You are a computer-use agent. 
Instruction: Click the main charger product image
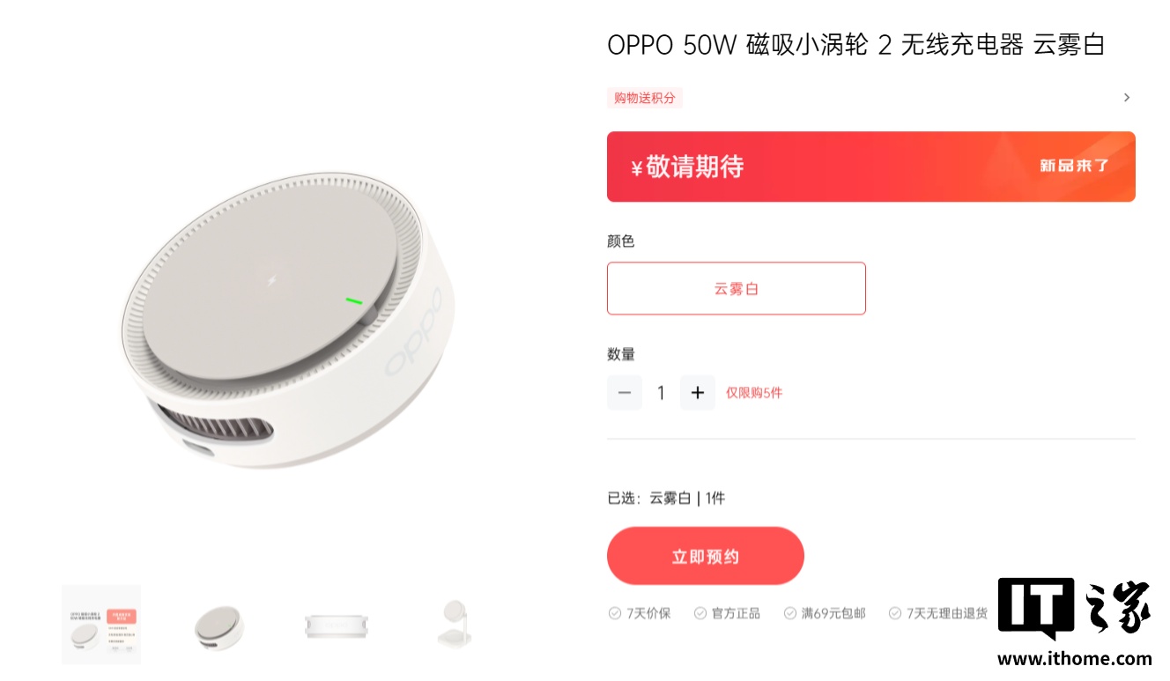tap(282, 319)
